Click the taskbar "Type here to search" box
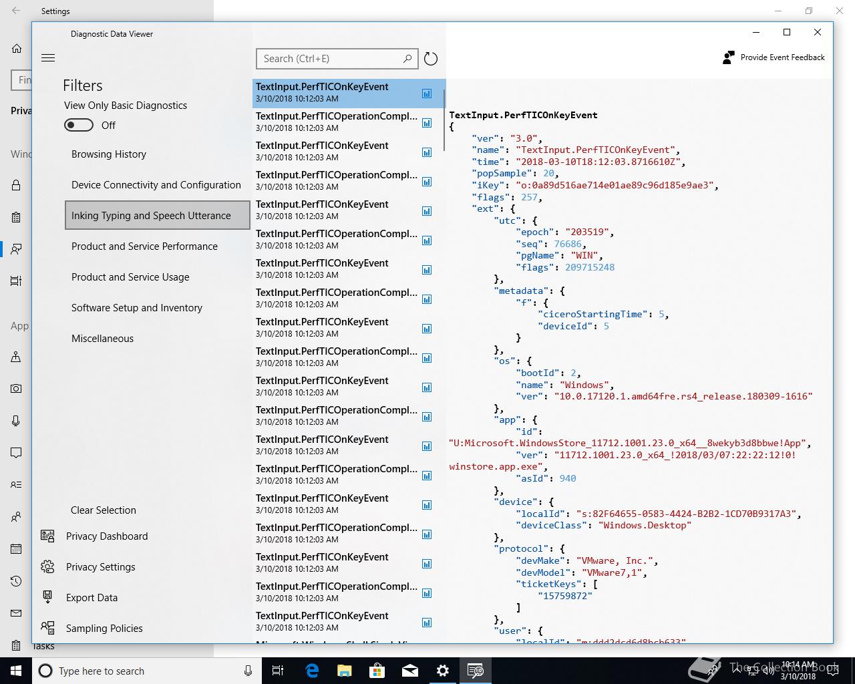This screenshot has width=855, height=684. tap(147, 671)
